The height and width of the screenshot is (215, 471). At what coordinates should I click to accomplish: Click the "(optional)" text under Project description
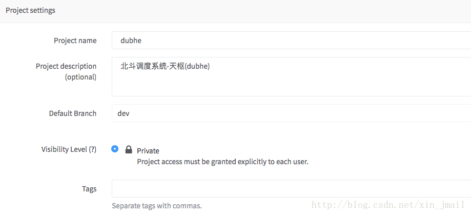pos(80,77)
